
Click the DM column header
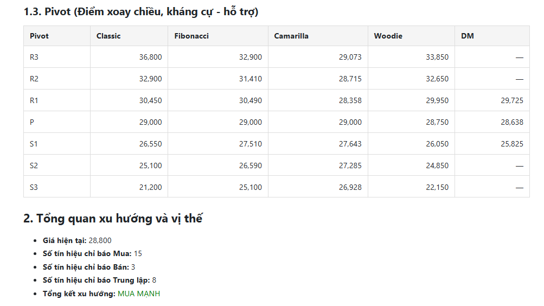coord(467,36)
